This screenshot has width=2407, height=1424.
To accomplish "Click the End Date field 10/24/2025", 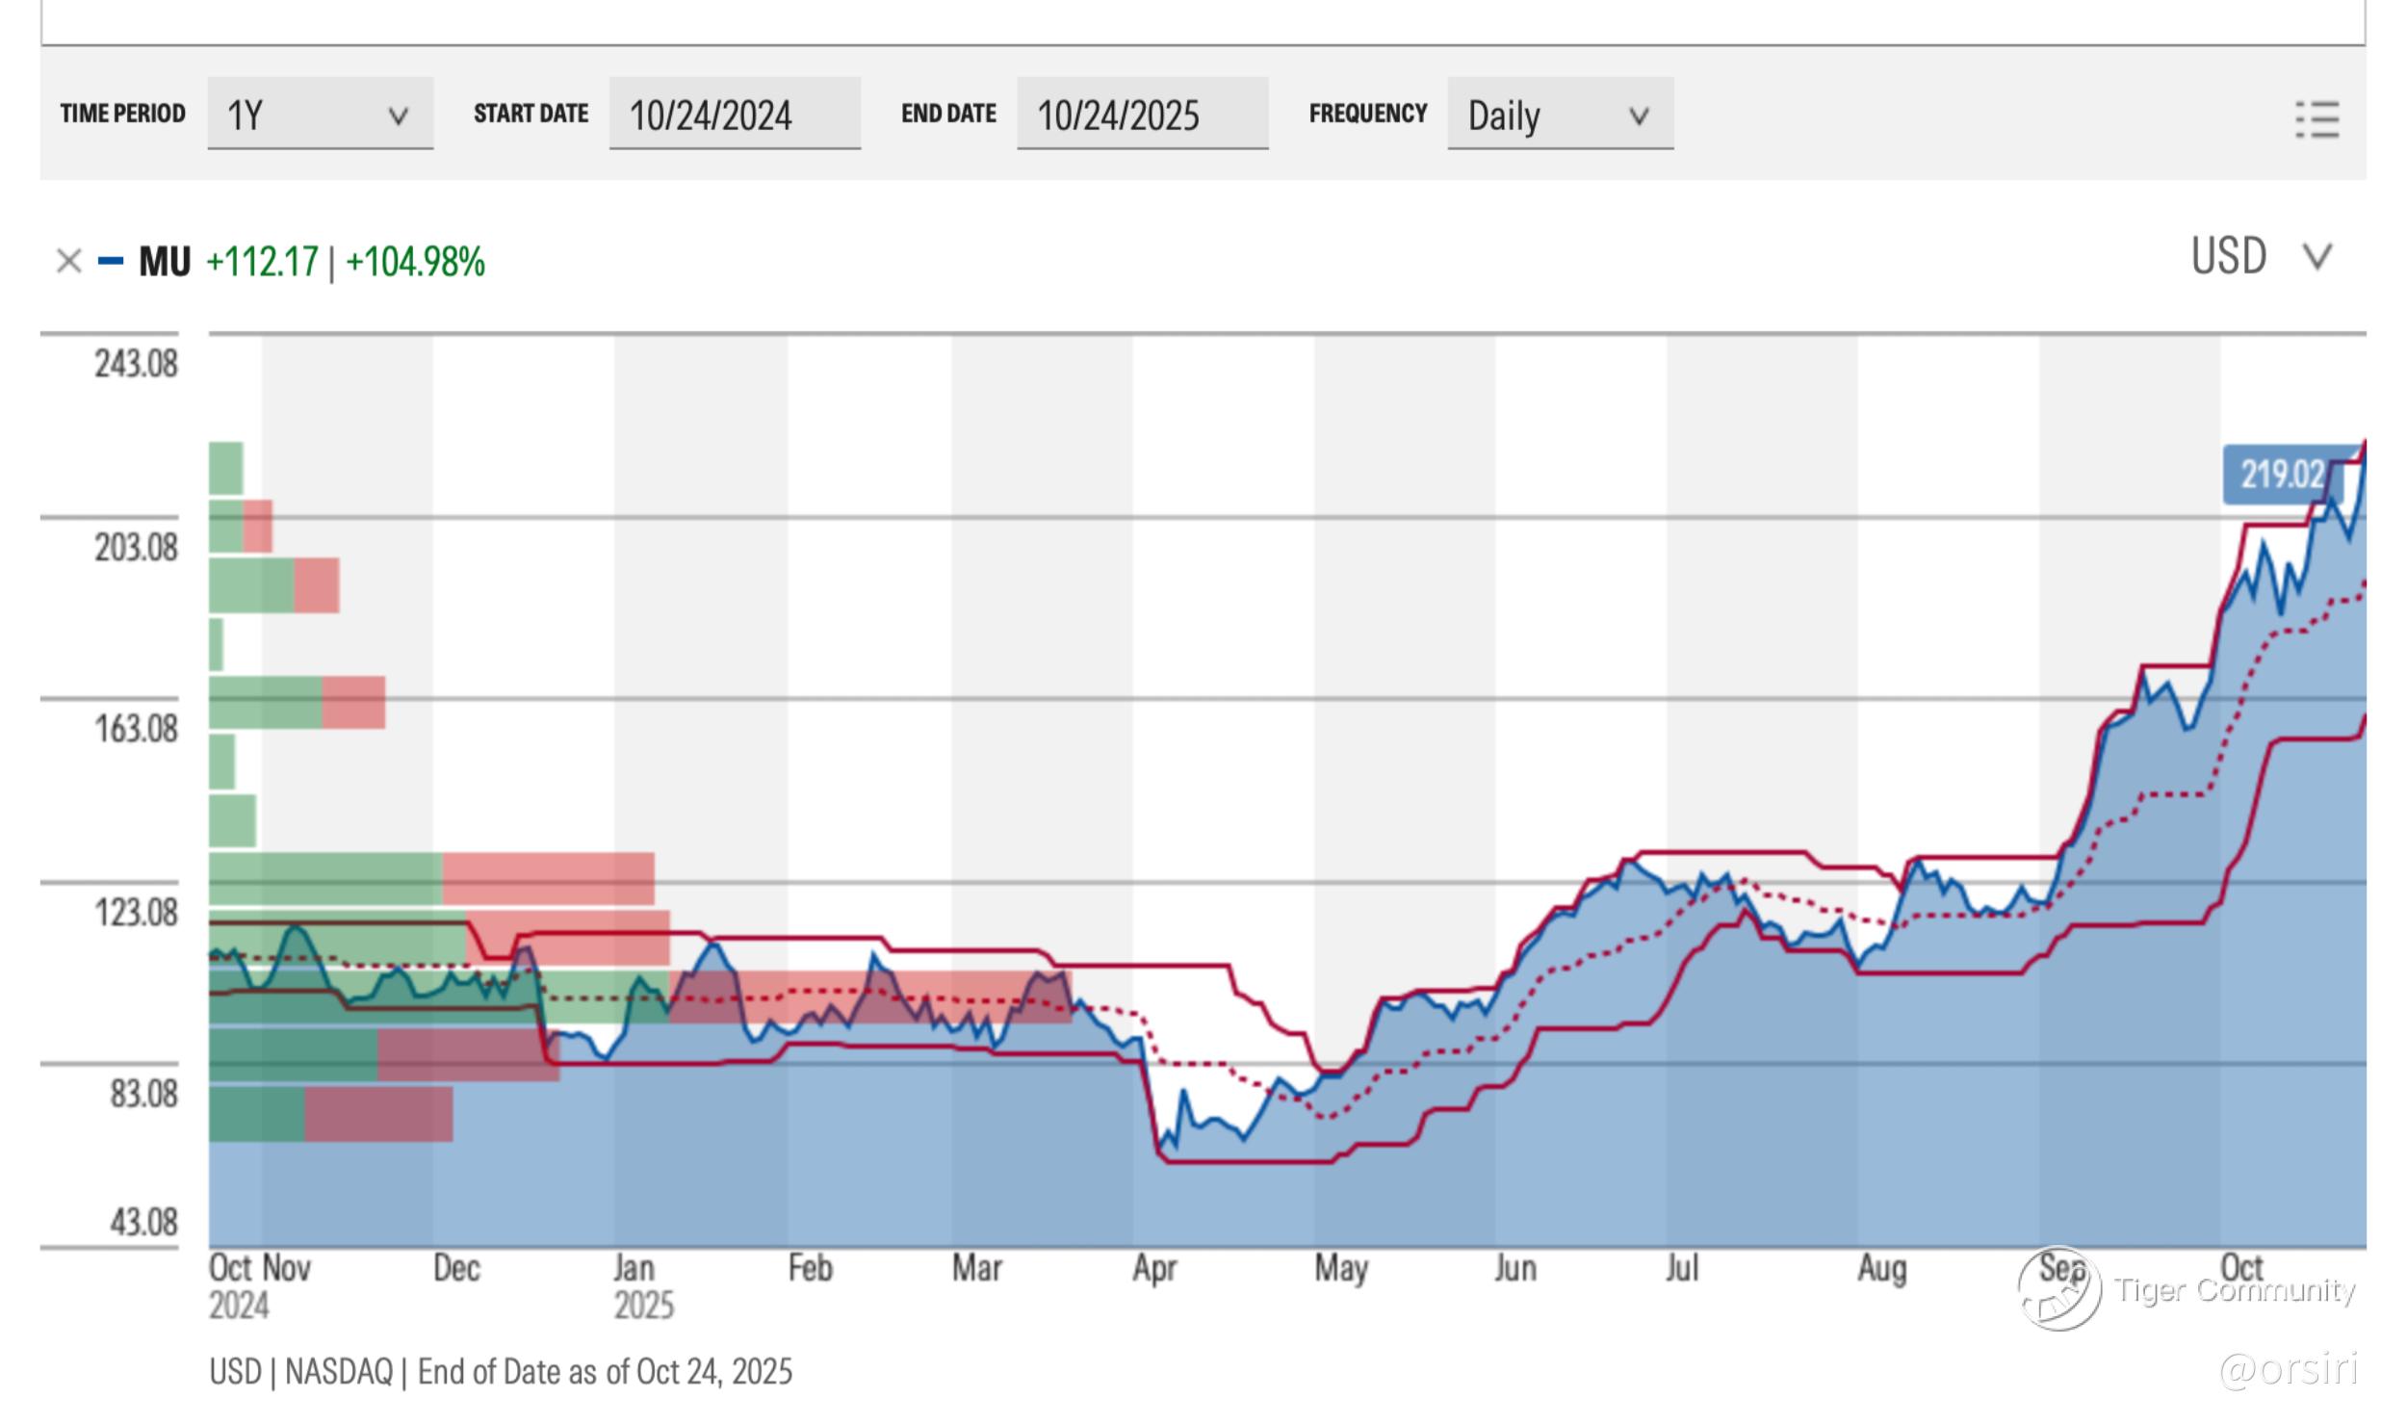I will 1141,115.
